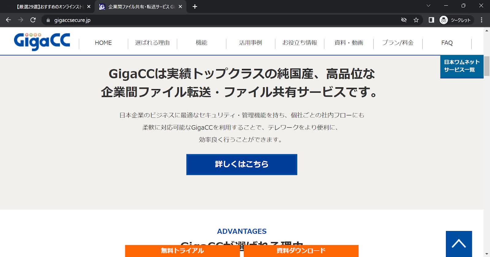Click the scrollbar up arrow
The height and width of the screenshot is (257, 490).
coord(487,31)
